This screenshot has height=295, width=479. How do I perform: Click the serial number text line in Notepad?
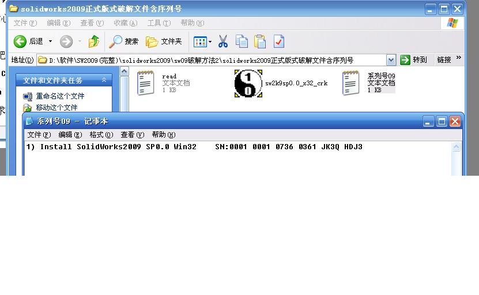click(194, 147)
